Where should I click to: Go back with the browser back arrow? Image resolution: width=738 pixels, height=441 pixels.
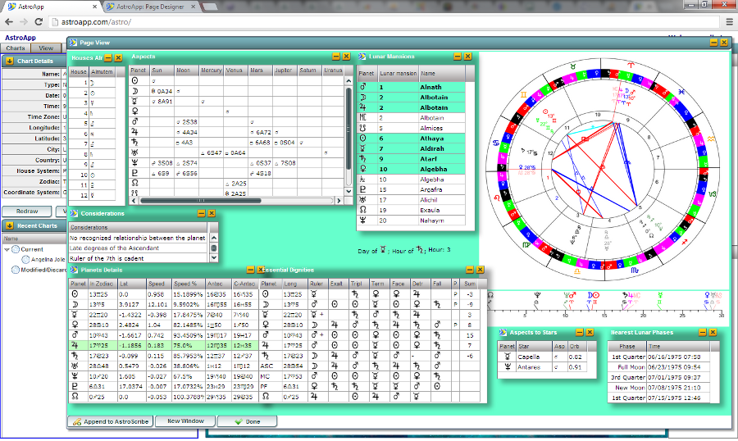click(x=11, y=22)
